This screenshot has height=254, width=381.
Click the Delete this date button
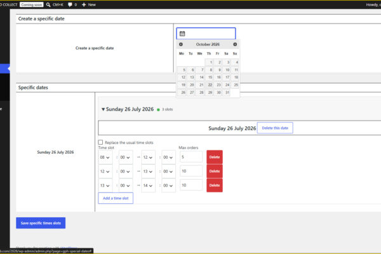point(275,128)
